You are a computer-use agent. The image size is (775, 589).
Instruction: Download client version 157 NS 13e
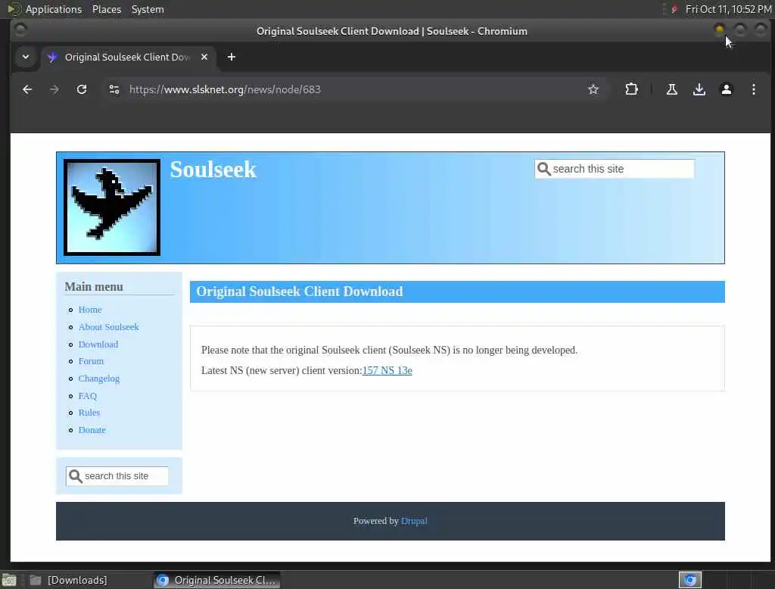point(387,370)
